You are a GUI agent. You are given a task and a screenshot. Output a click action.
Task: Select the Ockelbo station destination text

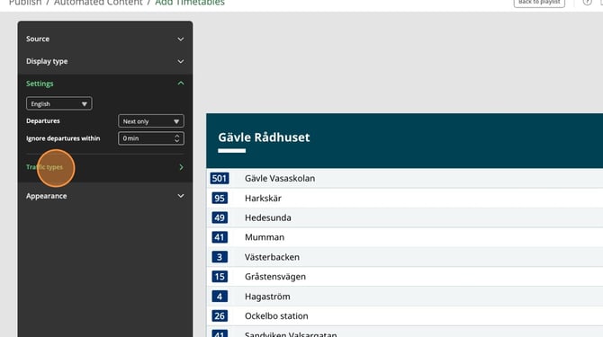click(276, 316)
